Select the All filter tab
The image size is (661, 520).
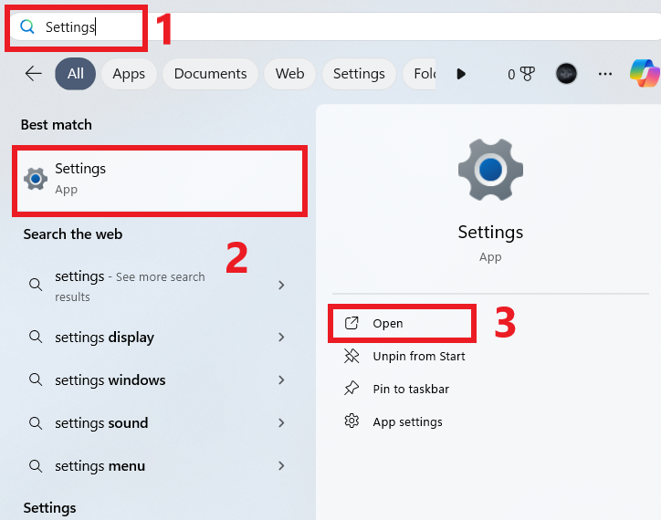click(76, 74)
